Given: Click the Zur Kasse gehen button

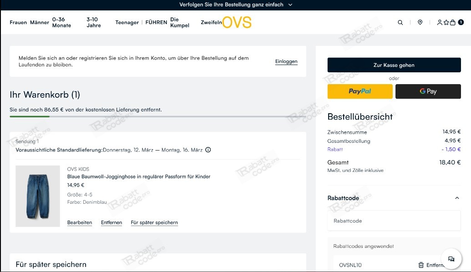Looking at the screenshot, I should (394, 65).
